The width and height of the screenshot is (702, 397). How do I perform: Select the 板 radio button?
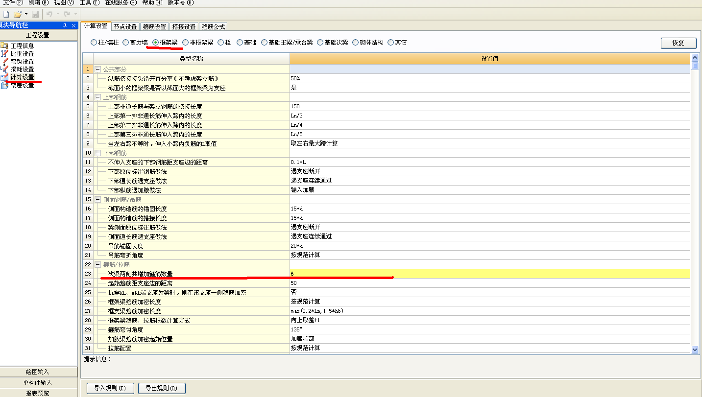pyautogui.click(x=220, y=43)
